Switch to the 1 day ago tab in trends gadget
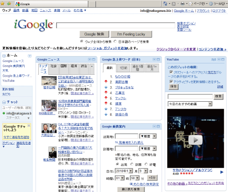The height and width of the screenshot is (192, 228). coord(124,68)
